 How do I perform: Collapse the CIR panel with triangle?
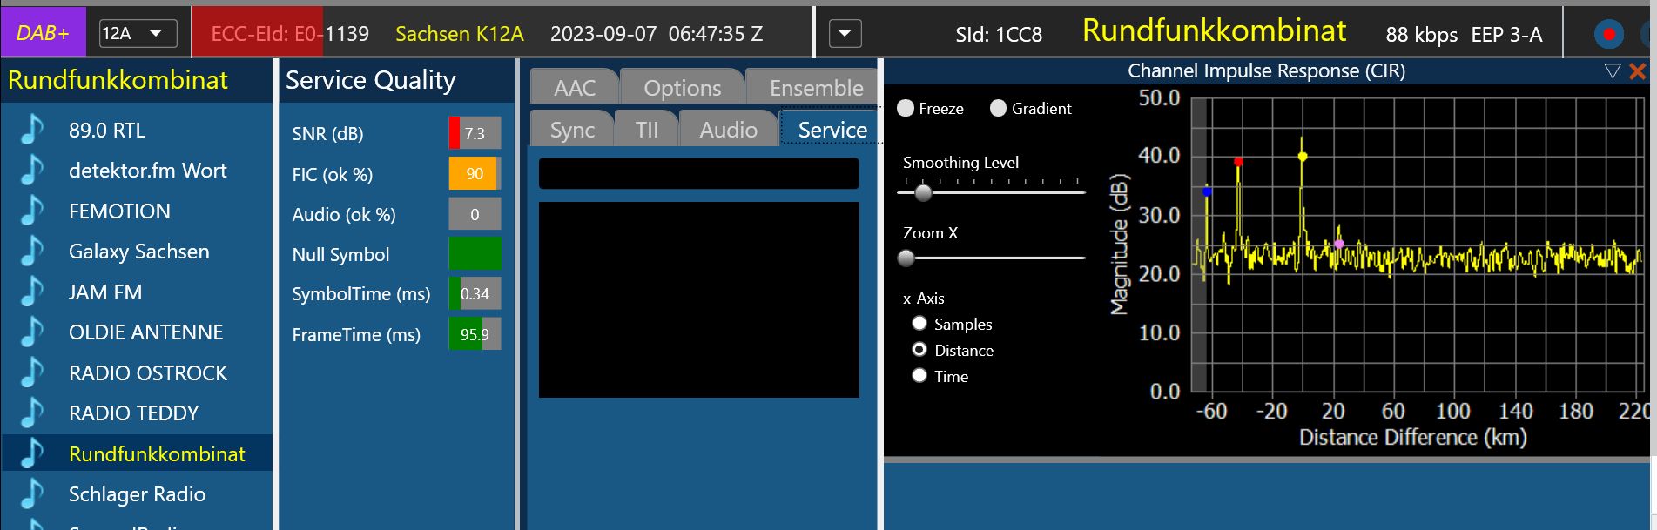[1612, 71]
